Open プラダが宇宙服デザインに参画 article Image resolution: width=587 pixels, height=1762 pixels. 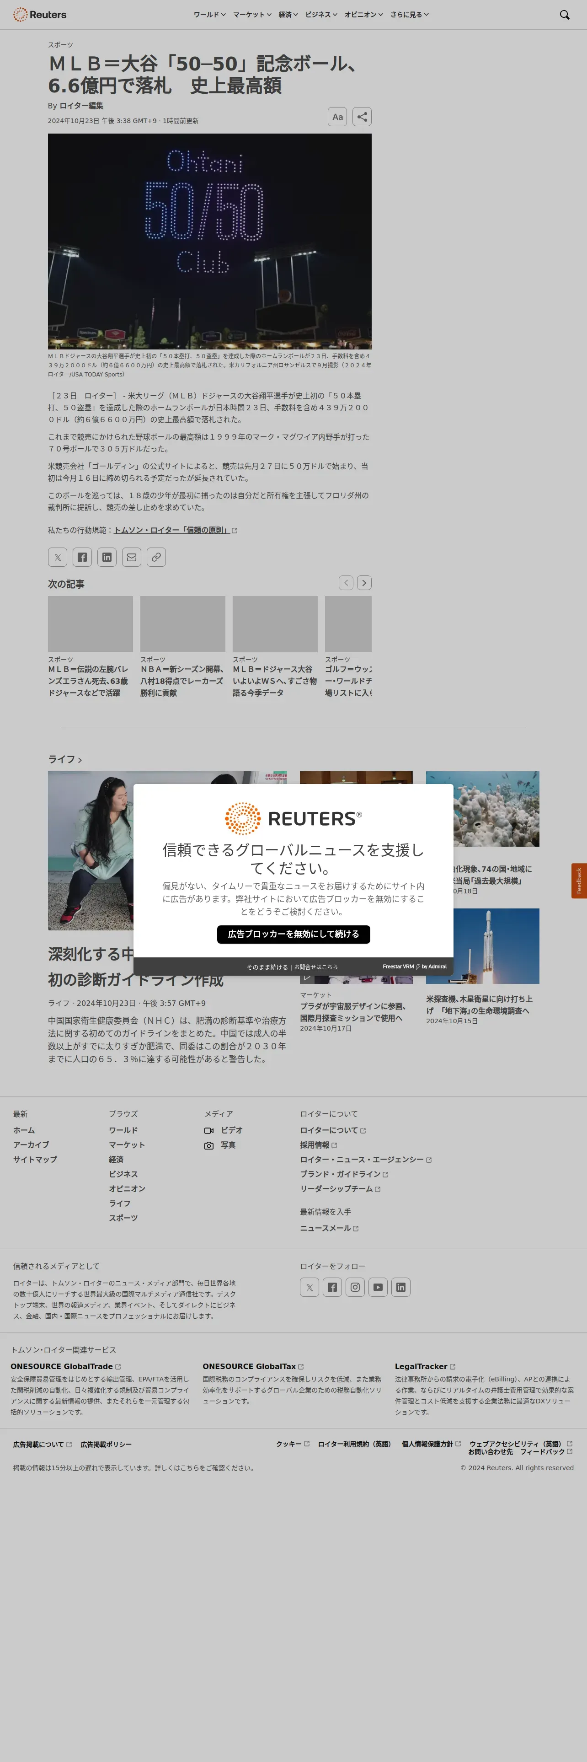pyautogui.click(x=353, y=1012)
